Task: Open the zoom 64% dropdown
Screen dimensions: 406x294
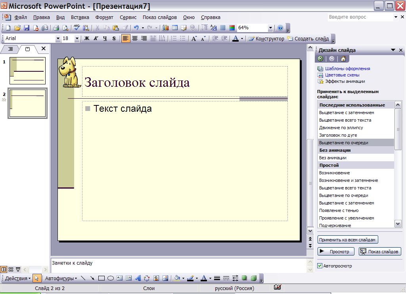Action: coord(270,28)
